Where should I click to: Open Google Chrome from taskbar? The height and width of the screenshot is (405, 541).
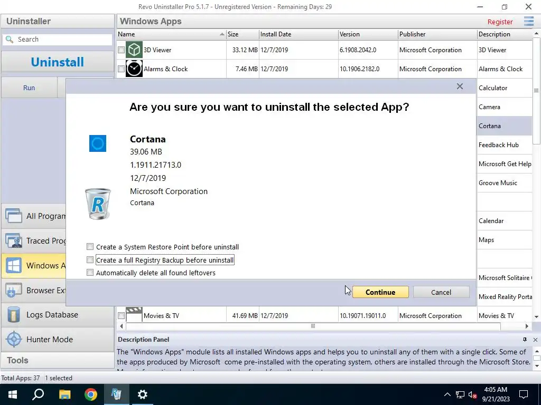(91, 394)
